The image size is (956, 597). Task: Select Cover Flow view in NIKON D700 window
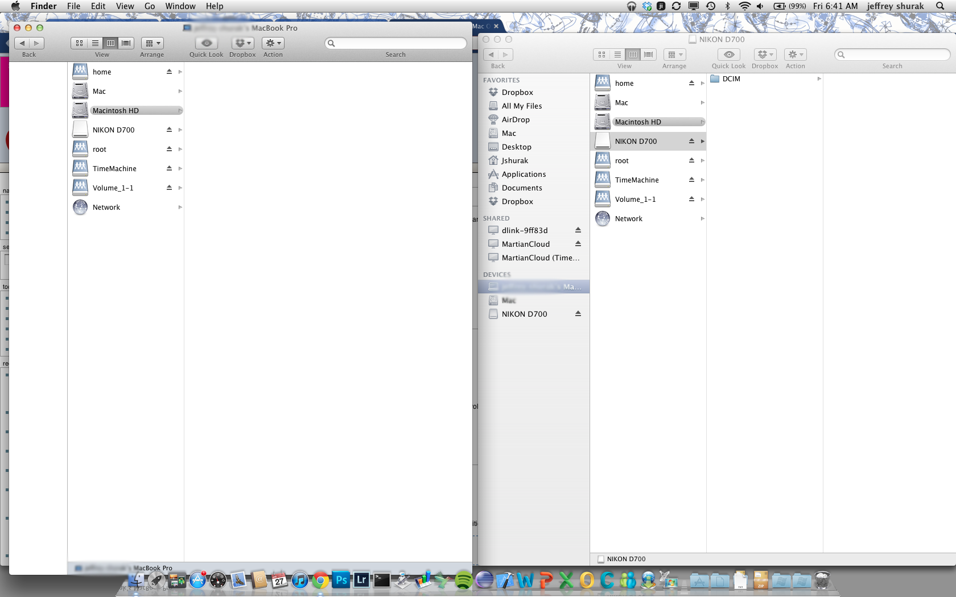pyautogui.click(x=649, y=55)
